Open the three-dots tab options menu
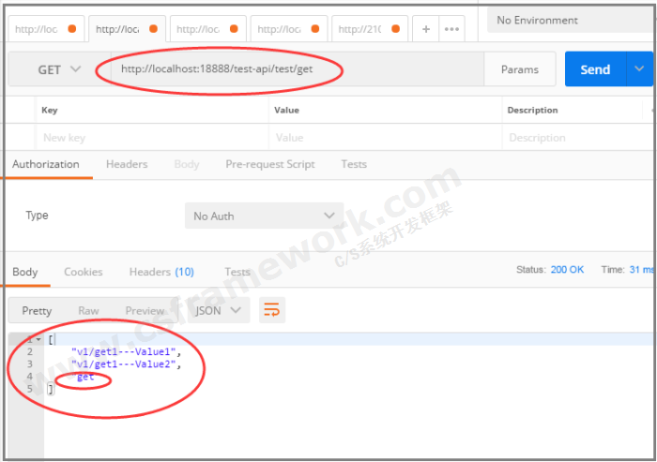This screenshot has width=657, height=462. tap(451, 29)
